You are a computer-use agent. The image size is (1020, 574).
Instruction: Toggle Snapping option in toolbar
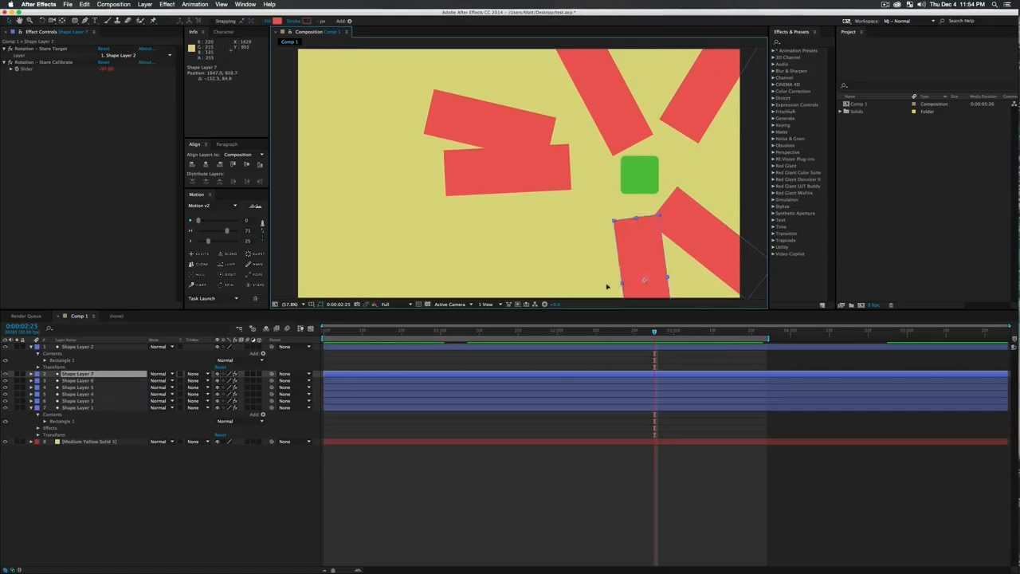[226, 21]
